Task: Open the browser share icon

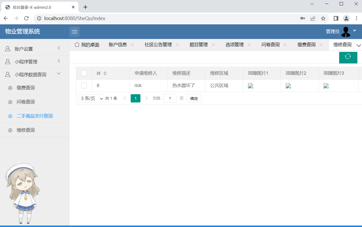Action: click(313, 18)
